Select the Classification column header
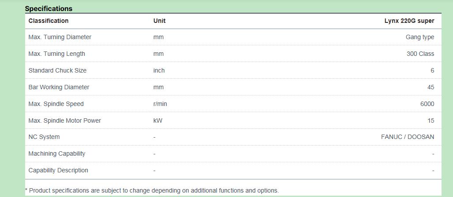This screenshot has width=453, height=197. pos(48,21)
